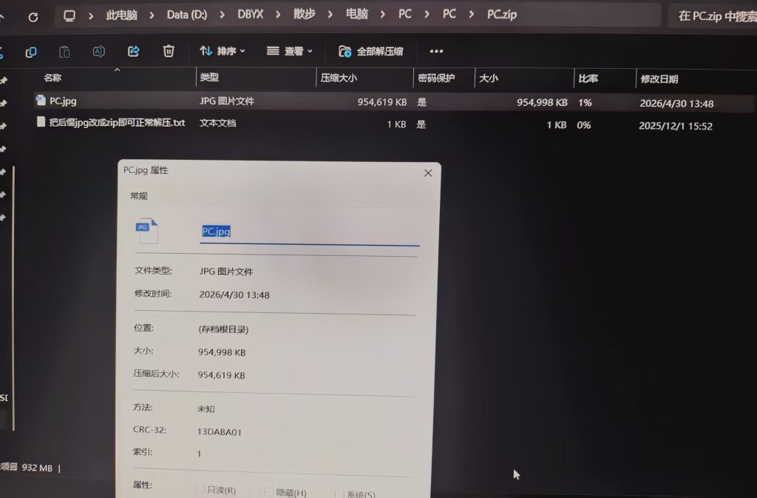The height and width of the screenshot is (498, 757).
Task: Expand chevron after 电脑 in breadcrumb
Action: [x=383, y=15]
